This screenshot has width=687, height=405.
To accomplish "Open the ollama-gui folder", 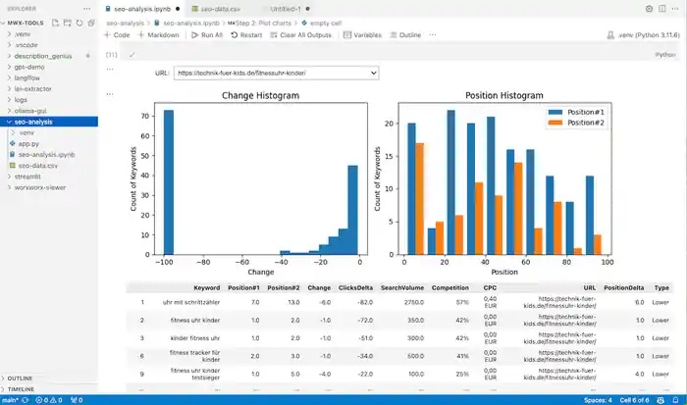I will tap(30, 111).
